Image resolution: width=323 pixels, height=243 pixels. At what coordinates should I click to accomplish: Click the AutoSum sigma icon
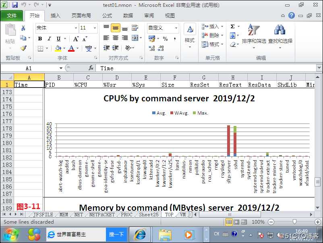click(x=232, y=26)
